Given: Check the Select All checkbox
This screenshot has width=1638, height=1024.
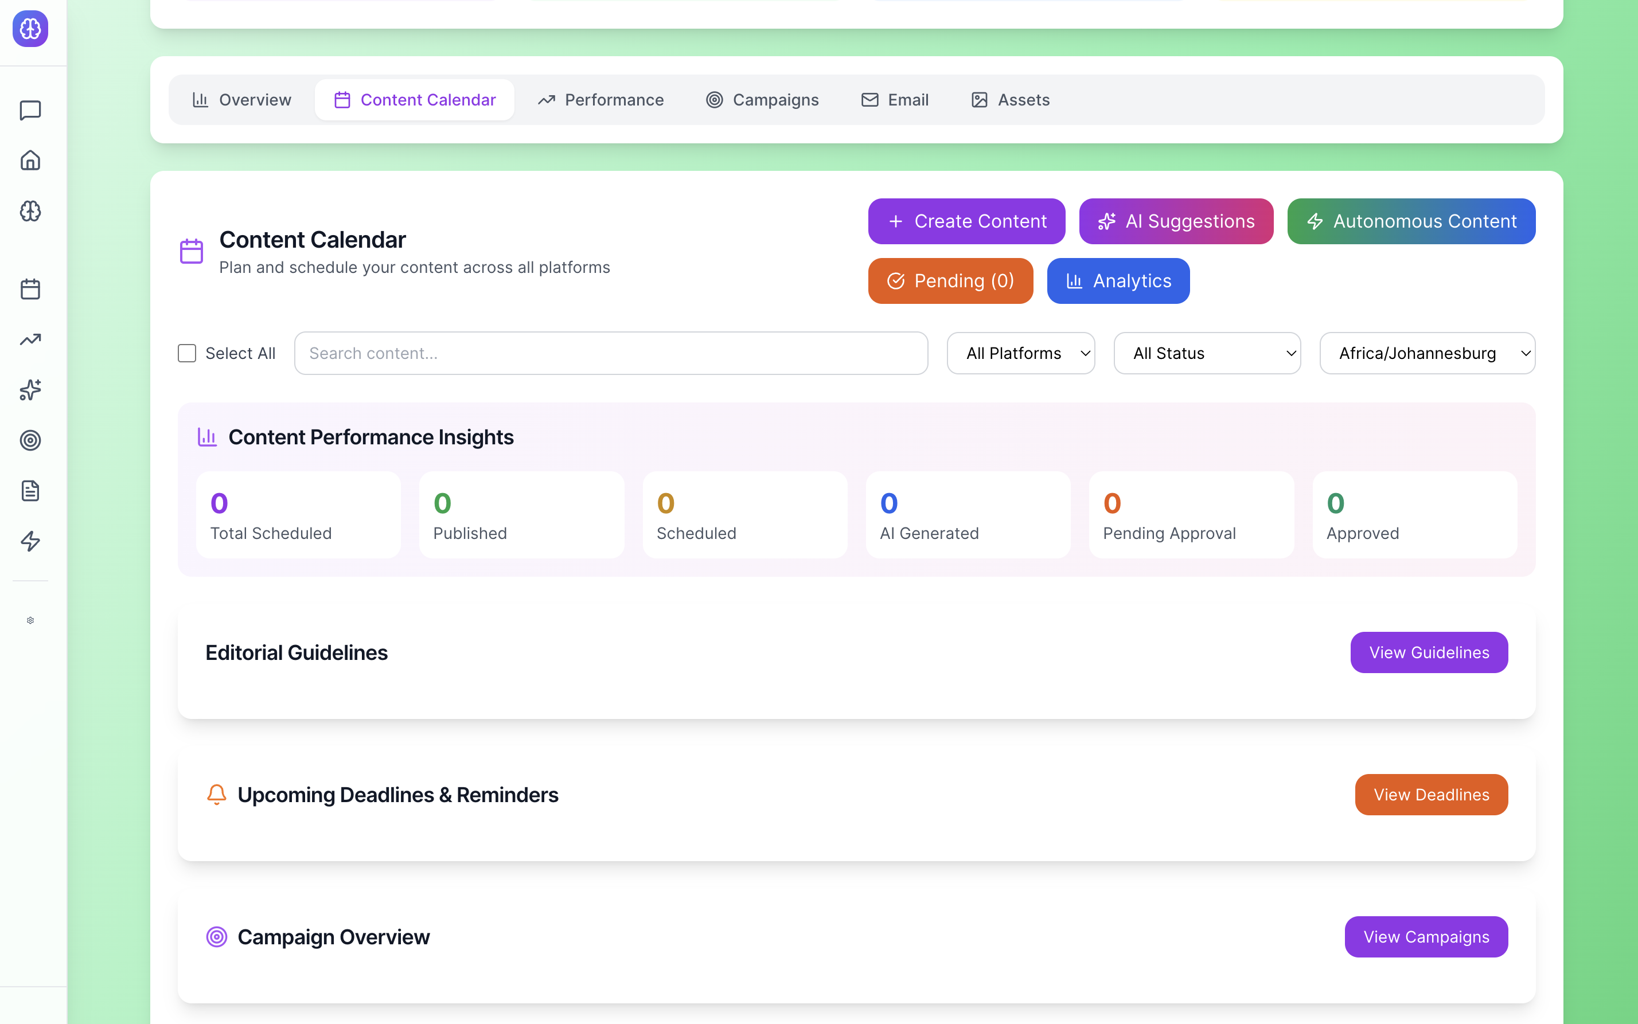Looking at the screenshot, I should (x=187, y=354).
